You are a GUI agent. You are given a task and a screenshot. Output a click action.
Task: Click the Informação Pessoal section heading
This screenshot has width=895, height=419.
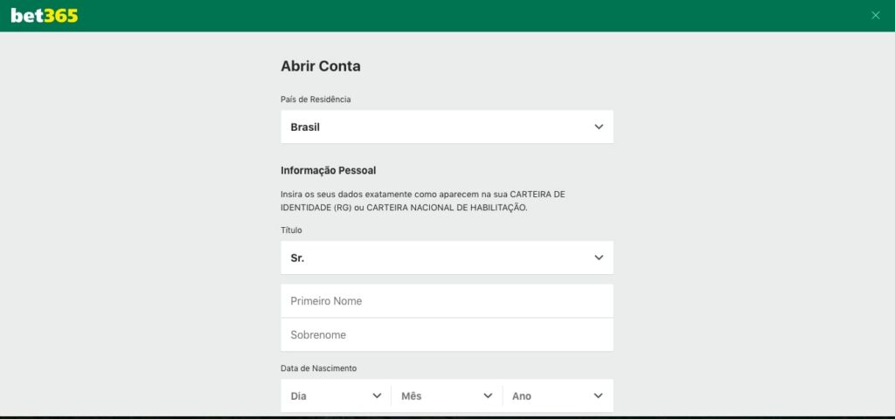point(329,170)
